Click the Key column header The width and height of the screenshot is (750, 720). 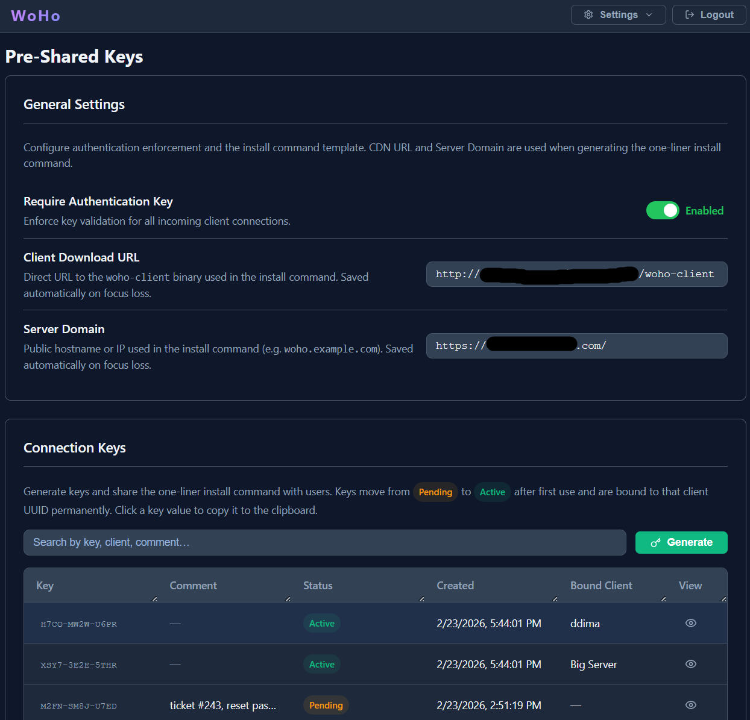[x=45, y=586]
